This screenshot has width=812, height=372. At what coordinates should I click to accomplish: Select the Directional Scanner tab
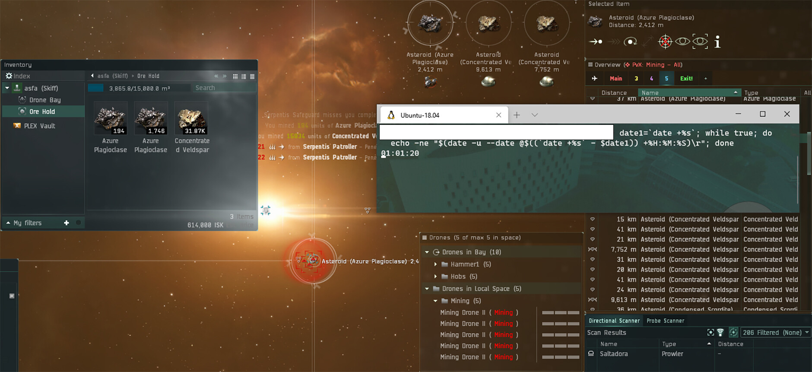pyautogui.click(x=614, y=321)
